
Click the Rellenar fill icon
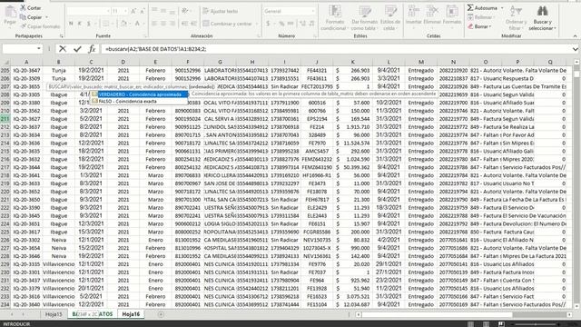click(x=470, y=17)
